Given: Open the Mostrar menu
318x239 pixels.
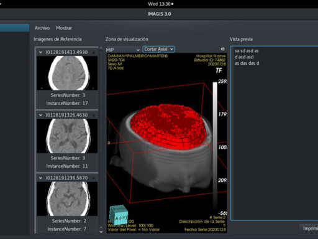Looking at the screenshot, I should (x=64, y=28).
